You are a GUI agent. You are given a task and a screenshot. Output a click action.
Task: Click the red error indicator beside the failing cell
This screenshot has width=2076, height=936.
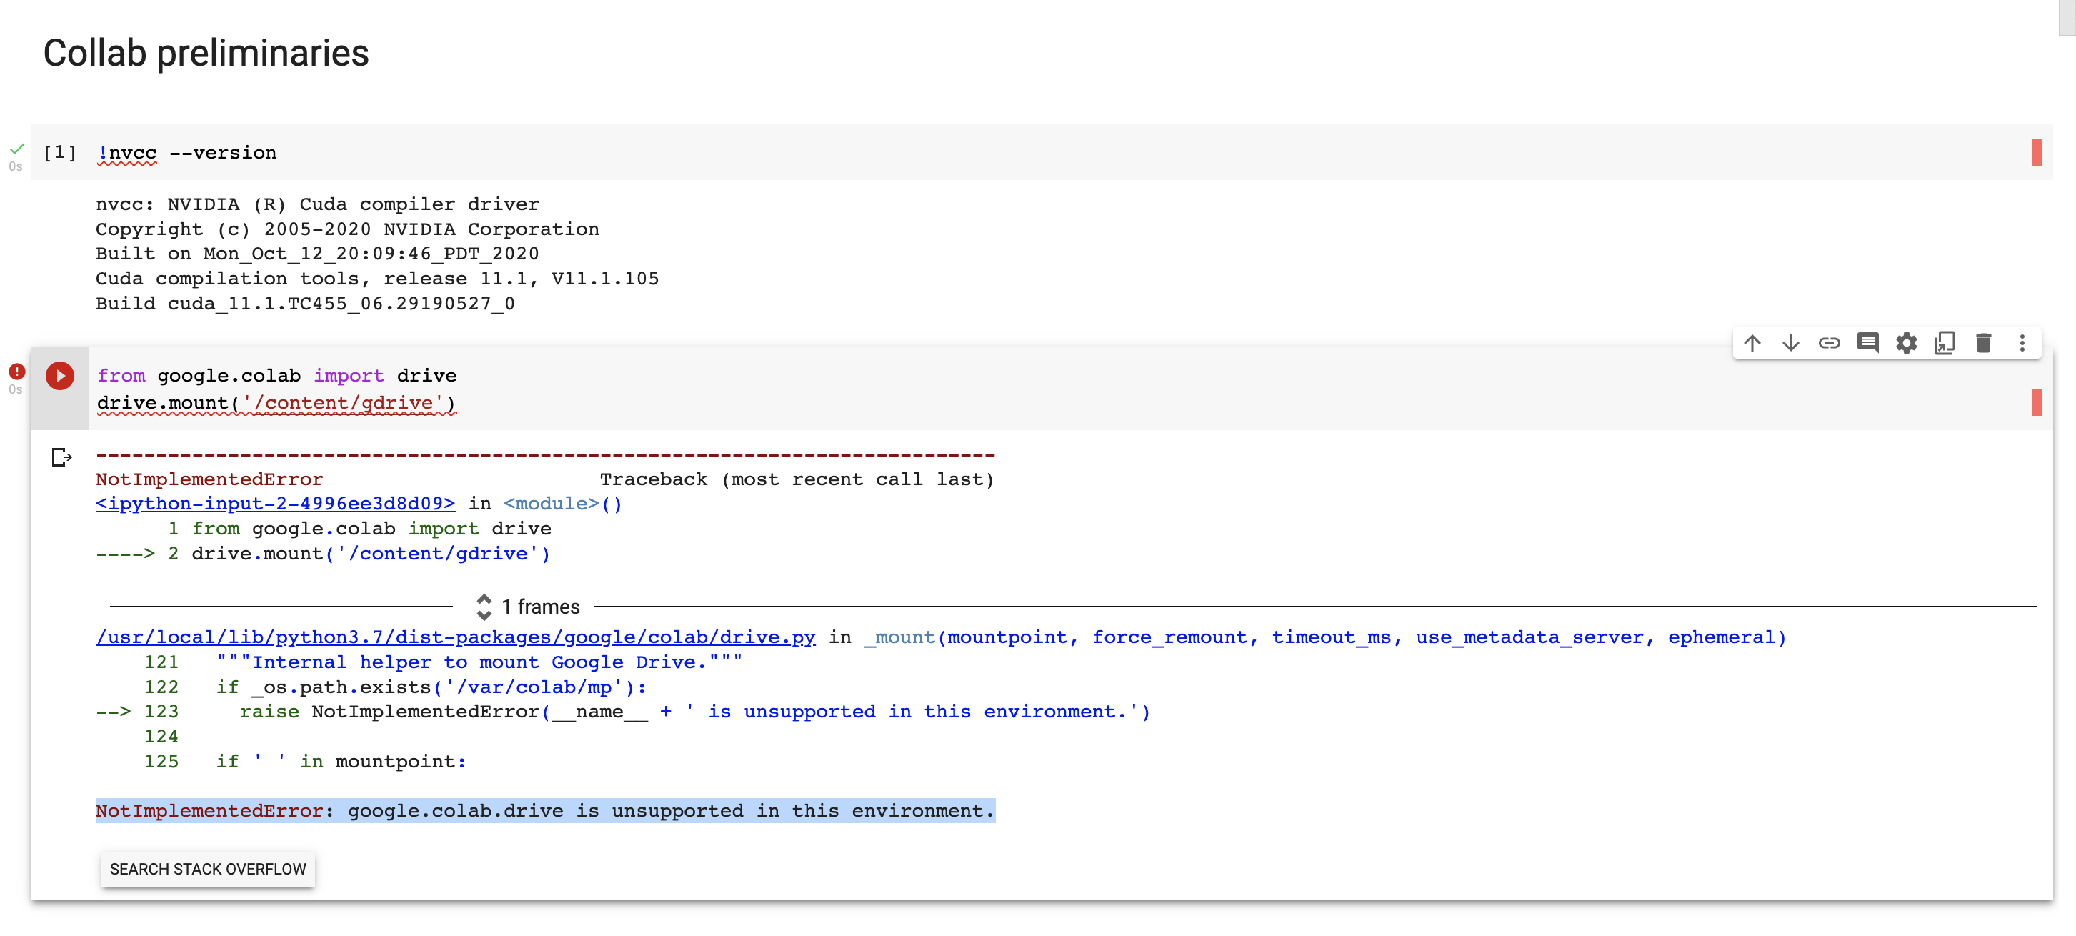17,371
